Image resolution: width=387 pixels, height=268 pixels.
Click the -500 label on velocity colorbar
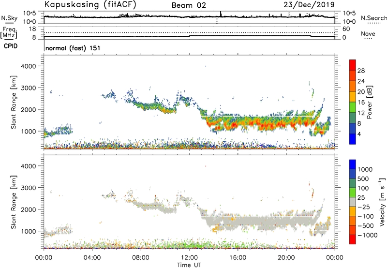(x=366, y=225)
